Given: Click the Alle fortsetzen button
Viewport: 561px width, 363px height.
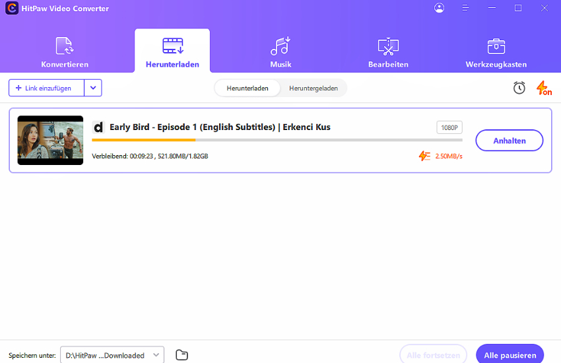Looking at the screenshot, I should tap(433, 354).
